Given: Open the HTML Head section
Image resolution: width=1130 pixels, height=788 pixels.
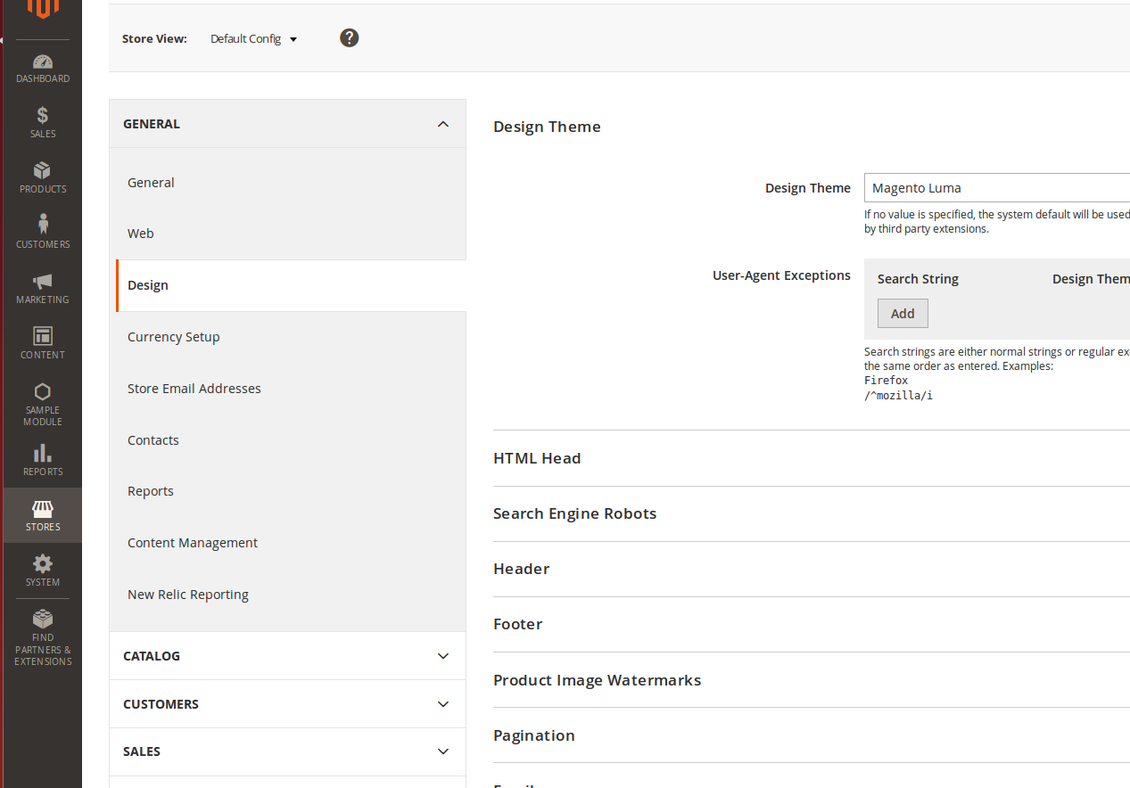Looking at the screenshot, I should 537,457.
